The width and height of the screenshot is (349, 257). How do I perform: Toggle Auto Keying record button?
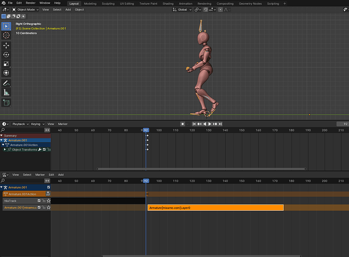pos(182,124)
